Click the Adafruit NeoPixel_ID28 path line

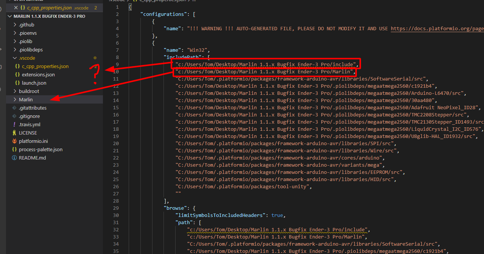click(x=328, y=107)
